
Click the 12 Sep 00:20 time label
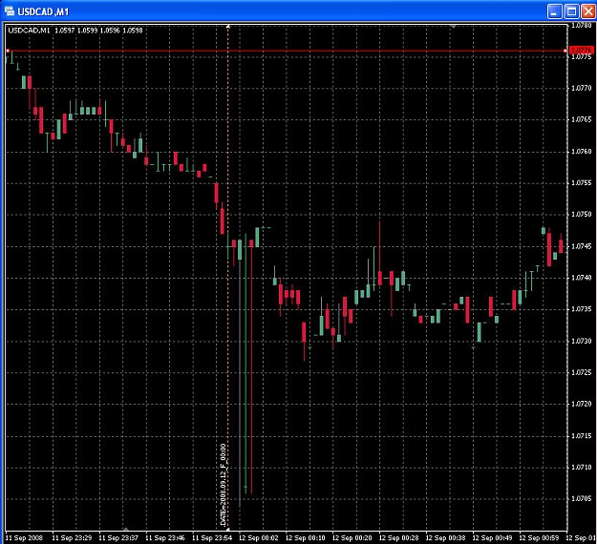coord(352,538)
